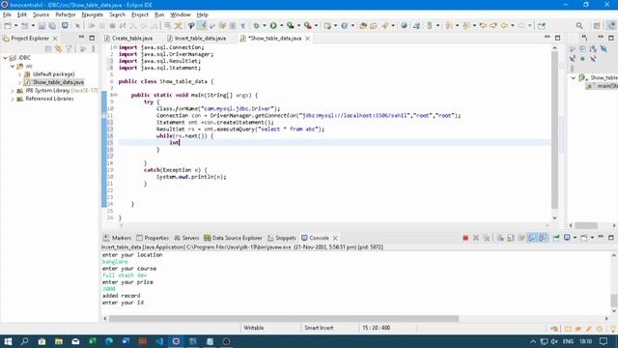The height and width of the screenshot is (348, 618).
Task: Minimize the Project Explorer view
Action: point(81,38)
